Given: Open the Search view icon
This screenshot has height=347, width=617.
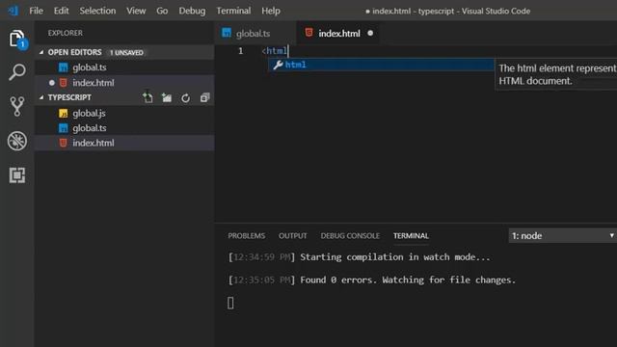Looking at the screenshot, I should [x=17, y=72].
